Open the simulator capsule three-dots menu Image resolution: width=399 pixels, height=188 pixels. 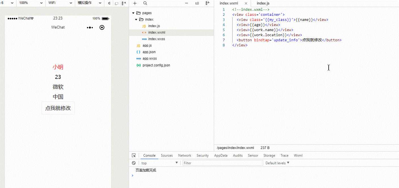(x=90, y=27)
